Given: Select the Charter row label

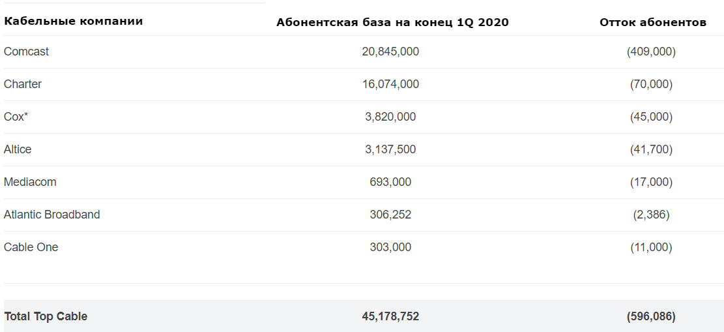Looking at the screenshot, I should 23,84.
